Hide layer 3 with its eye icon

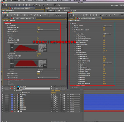click(2, 86)
